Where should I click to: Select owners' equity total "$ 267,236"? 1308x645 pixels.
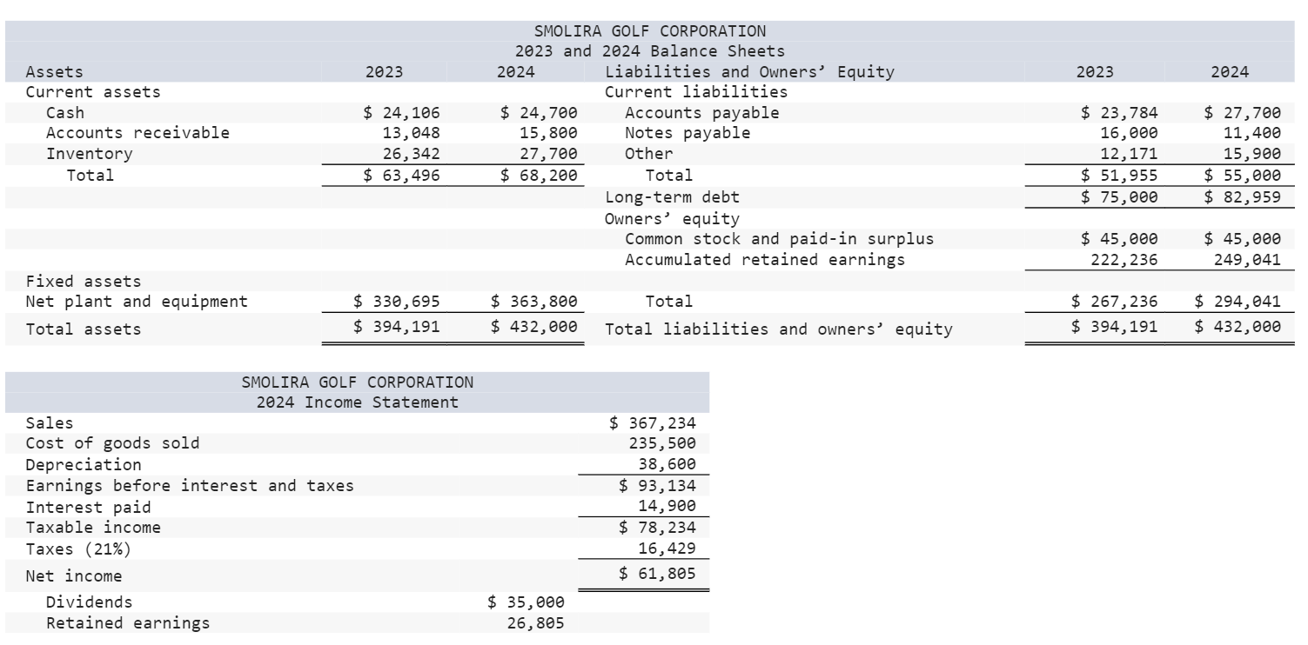coord(1114,302)
